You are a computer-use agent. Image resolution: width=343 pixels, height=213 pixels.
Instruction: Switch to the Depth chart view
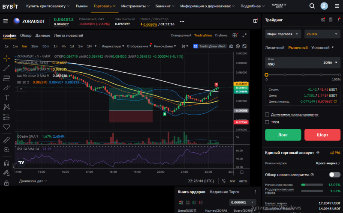click(221, 35)
